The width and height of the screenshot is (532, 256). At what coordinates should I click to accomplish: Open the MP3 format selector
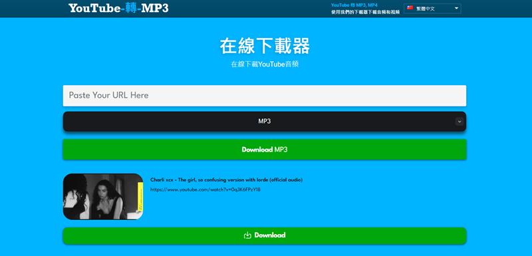pyautogui.click(x=264, y=122)
